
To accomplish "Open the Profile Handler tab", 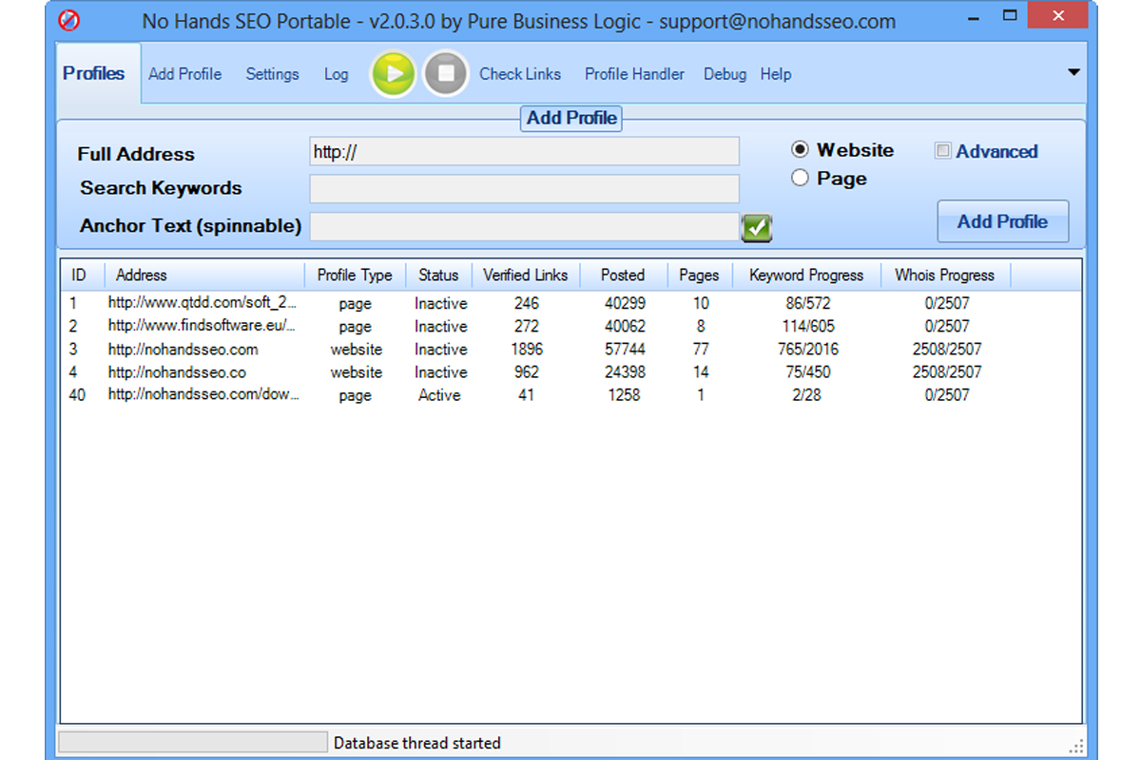I will (634, 74).
